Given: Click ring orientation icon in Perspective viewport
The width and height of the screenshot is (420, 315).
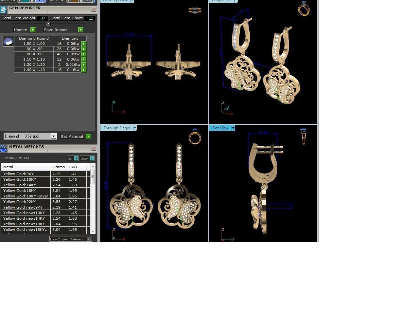Looking at the screenshot, I should coord(304,8).
